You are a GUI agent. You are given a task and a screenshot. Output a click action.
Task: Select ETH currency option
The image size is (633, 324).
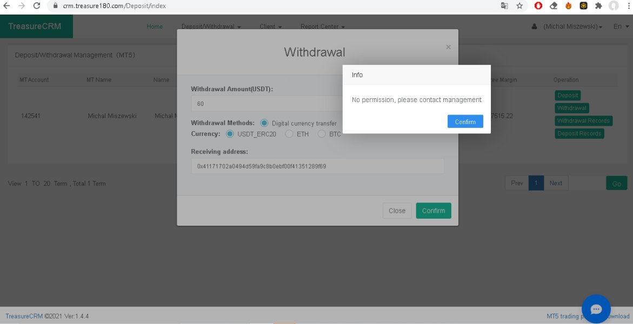point(289,134)
